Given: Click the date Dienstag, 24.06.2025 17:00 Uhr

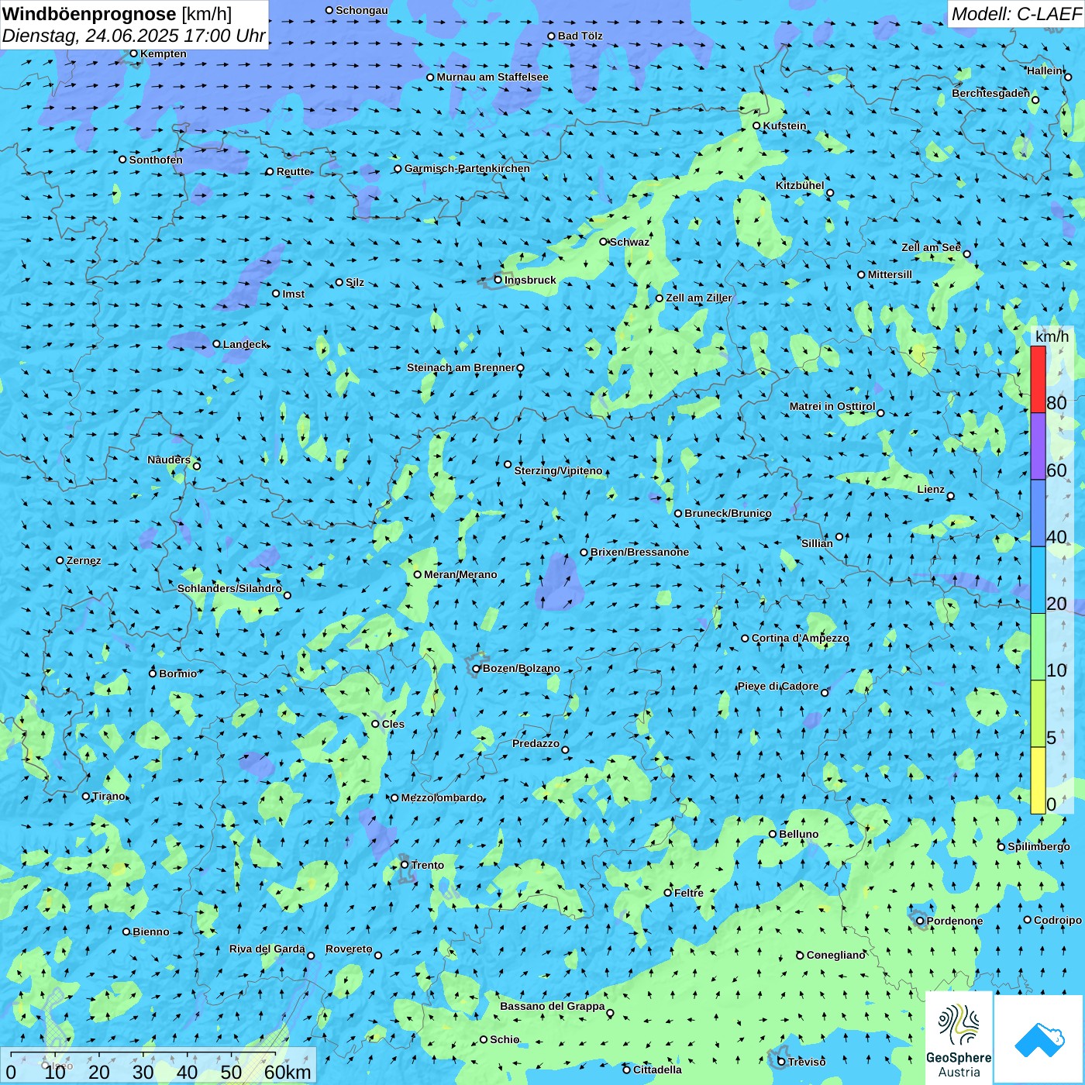Looking at the screenshot, I should [133, 36].
